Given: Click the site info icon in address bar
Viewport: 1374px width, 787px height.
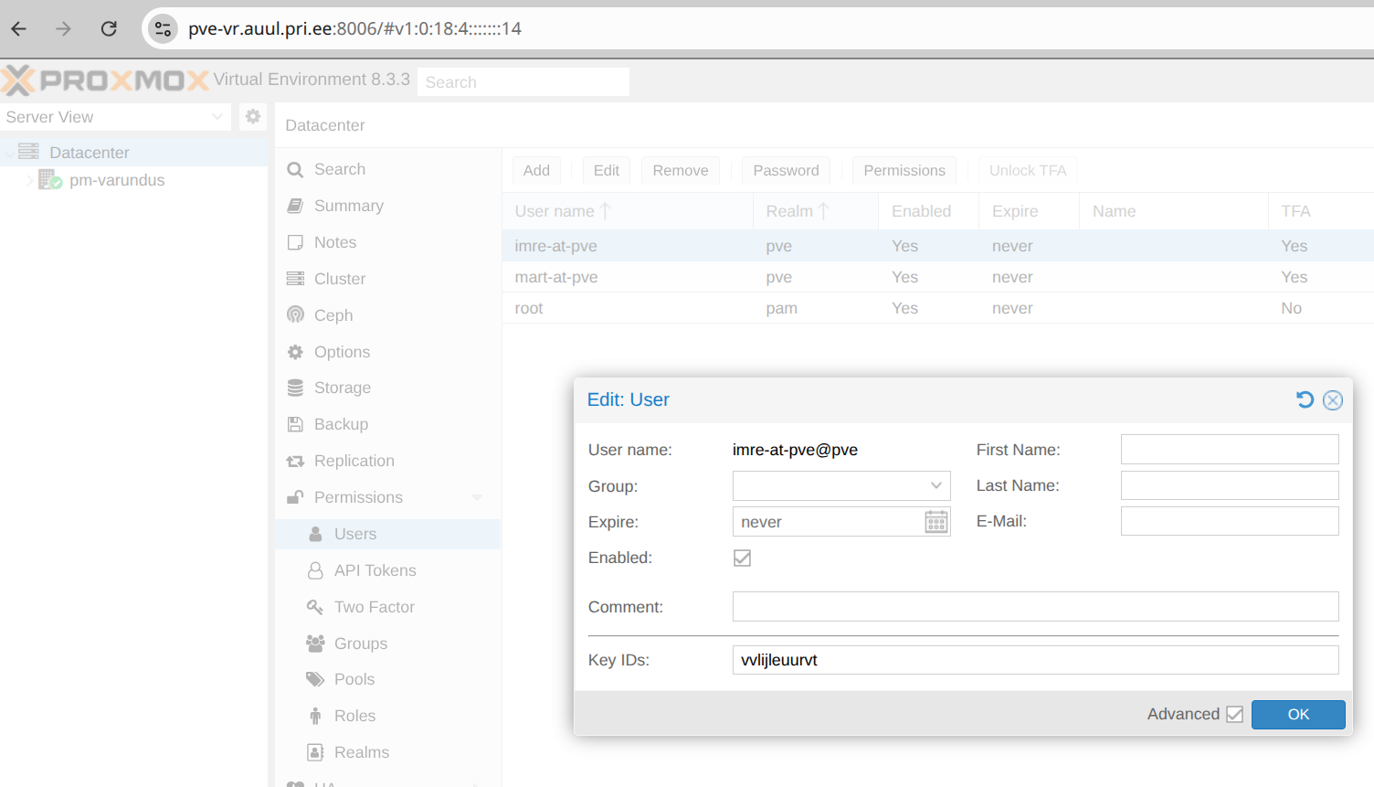Looking at the screenshot, I should coord(163,28).
